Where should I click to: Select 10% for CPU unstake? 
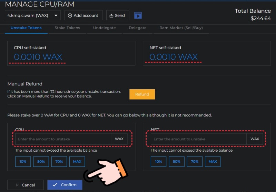pyautogui.click(x=23, y=161)
